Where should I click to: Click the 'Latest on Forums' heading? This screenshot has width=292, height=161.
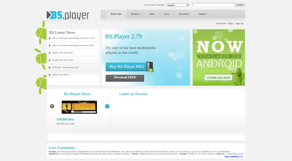133,94
